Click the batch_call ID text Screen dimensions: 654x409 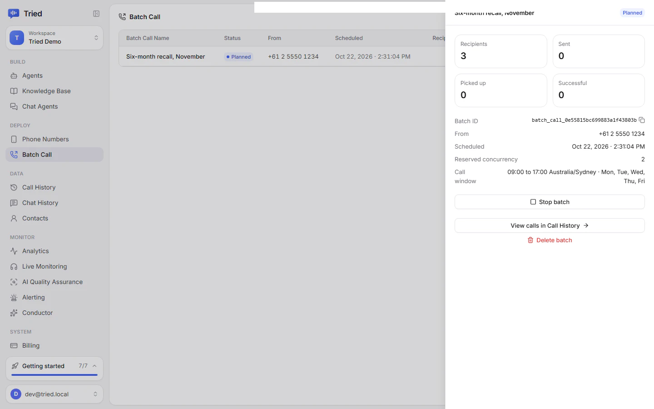tap(584, 120)
